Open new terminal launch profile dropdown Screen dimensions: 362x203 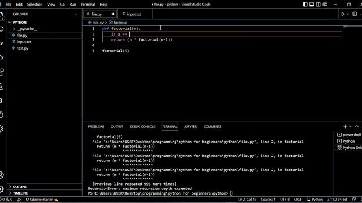(350, 126)
